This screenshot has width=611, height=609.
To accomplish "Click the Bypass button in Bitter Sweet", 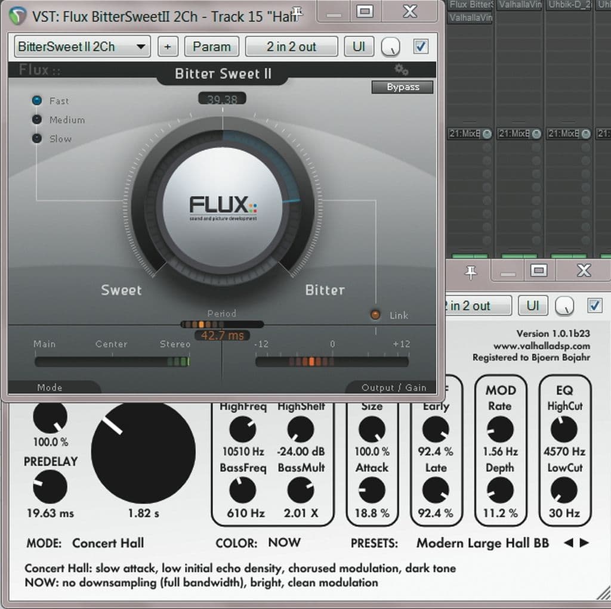I will 403,87.
